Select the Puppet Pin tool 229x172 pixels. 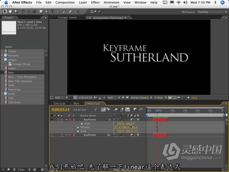click(77, 12)
